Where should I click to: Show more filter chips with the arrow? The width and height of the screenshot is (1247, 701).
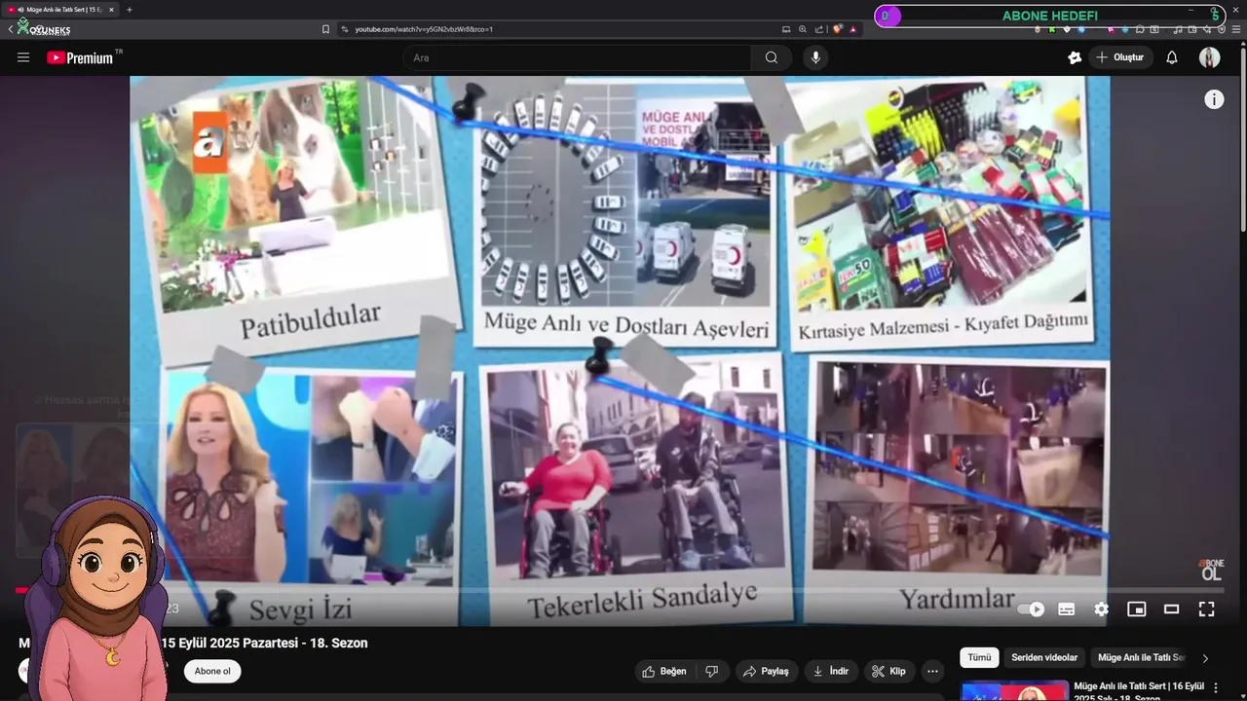coord(1205,658)
